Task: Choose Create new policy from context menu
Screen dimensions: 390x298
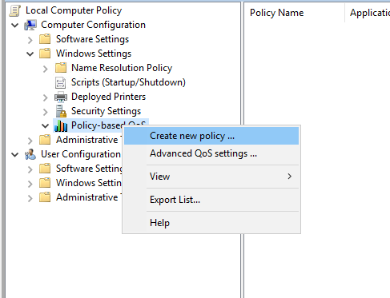Action: point(211,136)
